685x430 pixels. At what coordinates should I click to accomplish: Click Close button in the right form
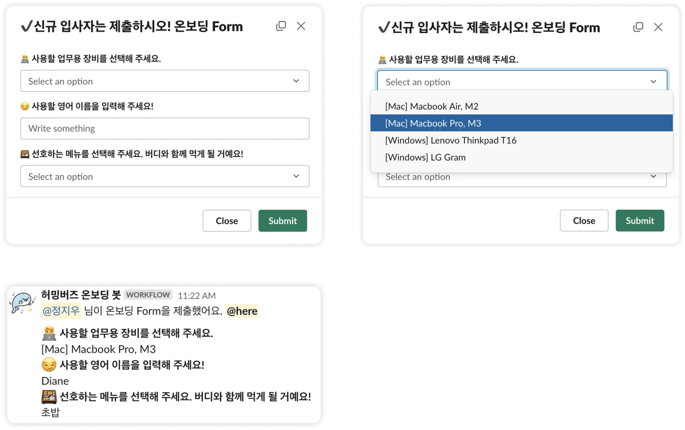584,221
